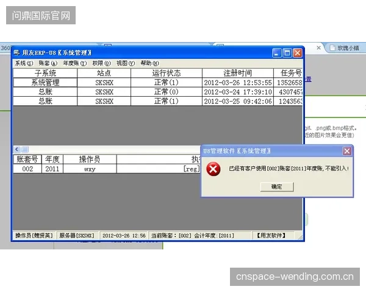
Task: Click the 年度 column header
Action: point(52,159)
